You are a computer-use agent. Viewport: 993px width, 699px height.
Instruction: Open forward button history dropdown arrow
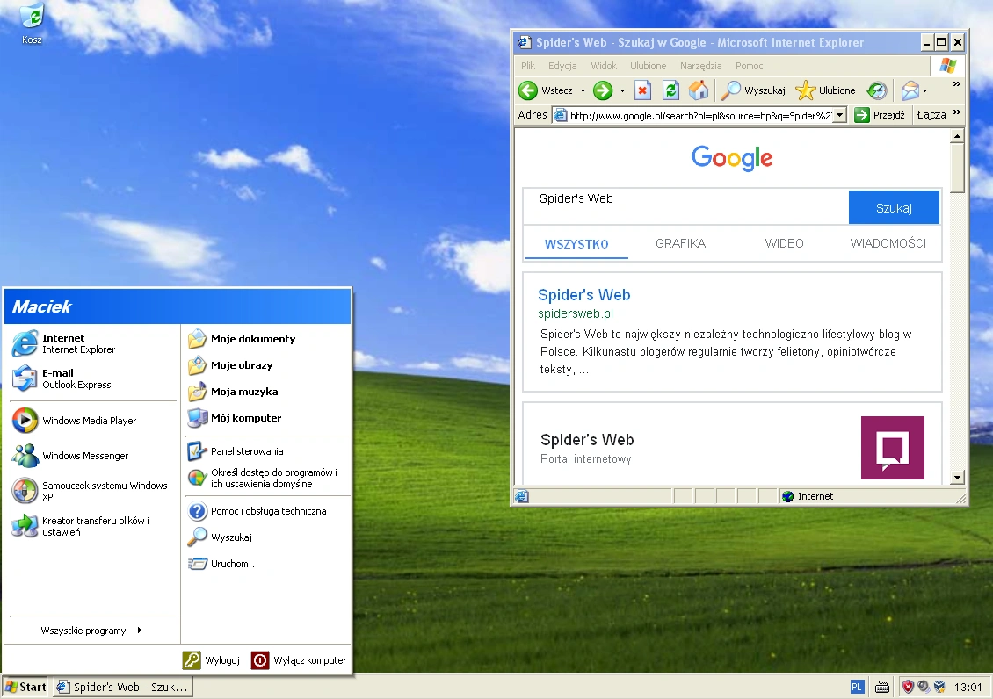pos(622,91)
